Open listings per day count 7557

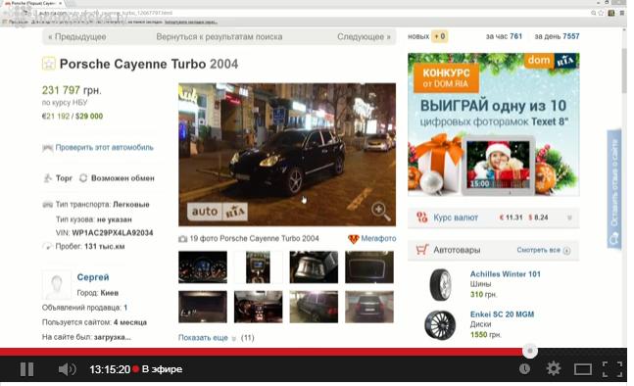(x=571, y=36)
